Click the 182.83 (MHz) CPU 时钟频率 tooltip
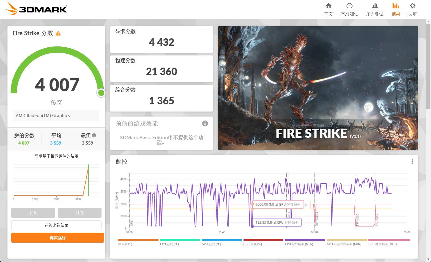The height and width of the screenshot is (262, 431). 277,222
